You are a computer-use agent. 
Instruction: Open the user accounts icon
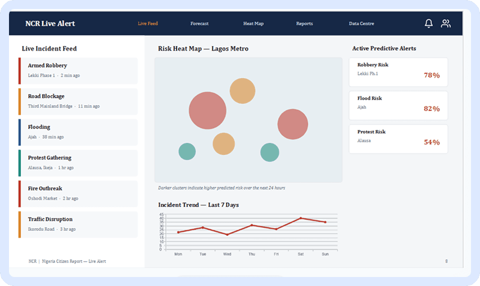click(x=446, y=23)
